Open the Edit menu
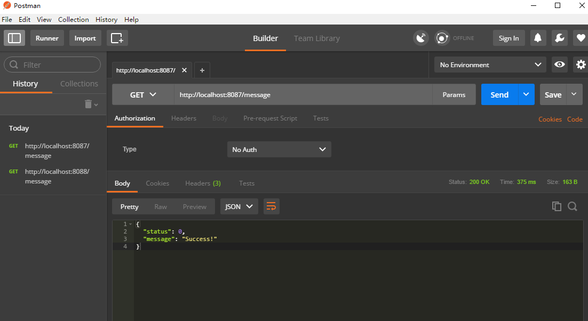 pos(25,20)
